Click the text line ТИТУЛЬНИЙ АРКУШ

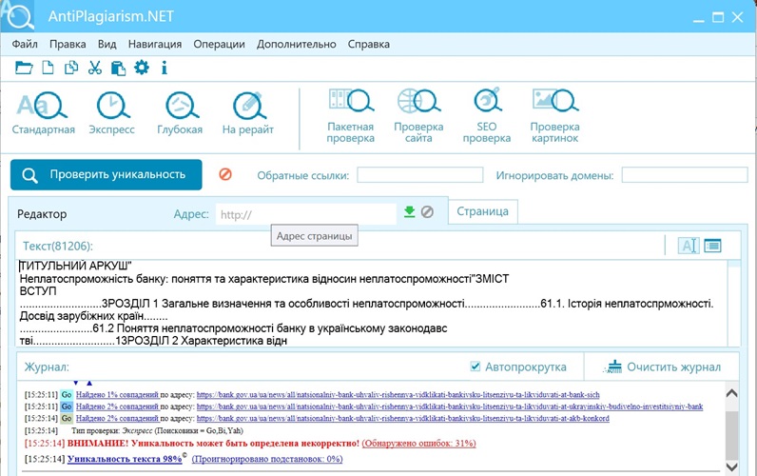pos(76,266)
